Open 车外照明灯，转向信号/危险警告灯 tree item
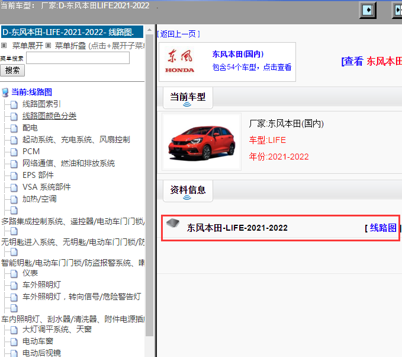402x357 pixels. point(82,297)
